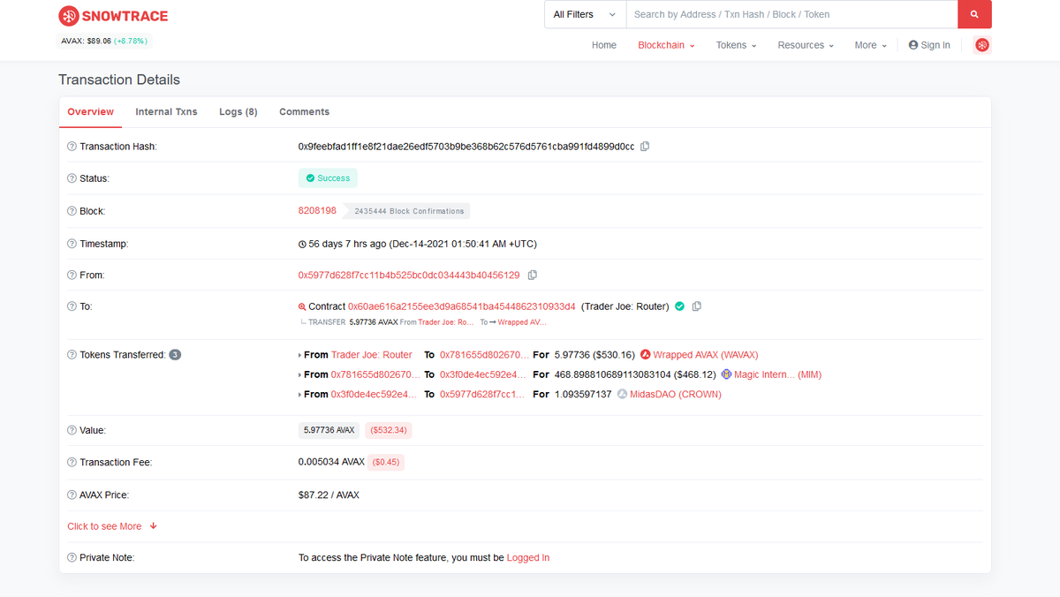This screenshot has height=597, width=1060.
Task: Focus the address search input field
Action: tap(791, 14)
